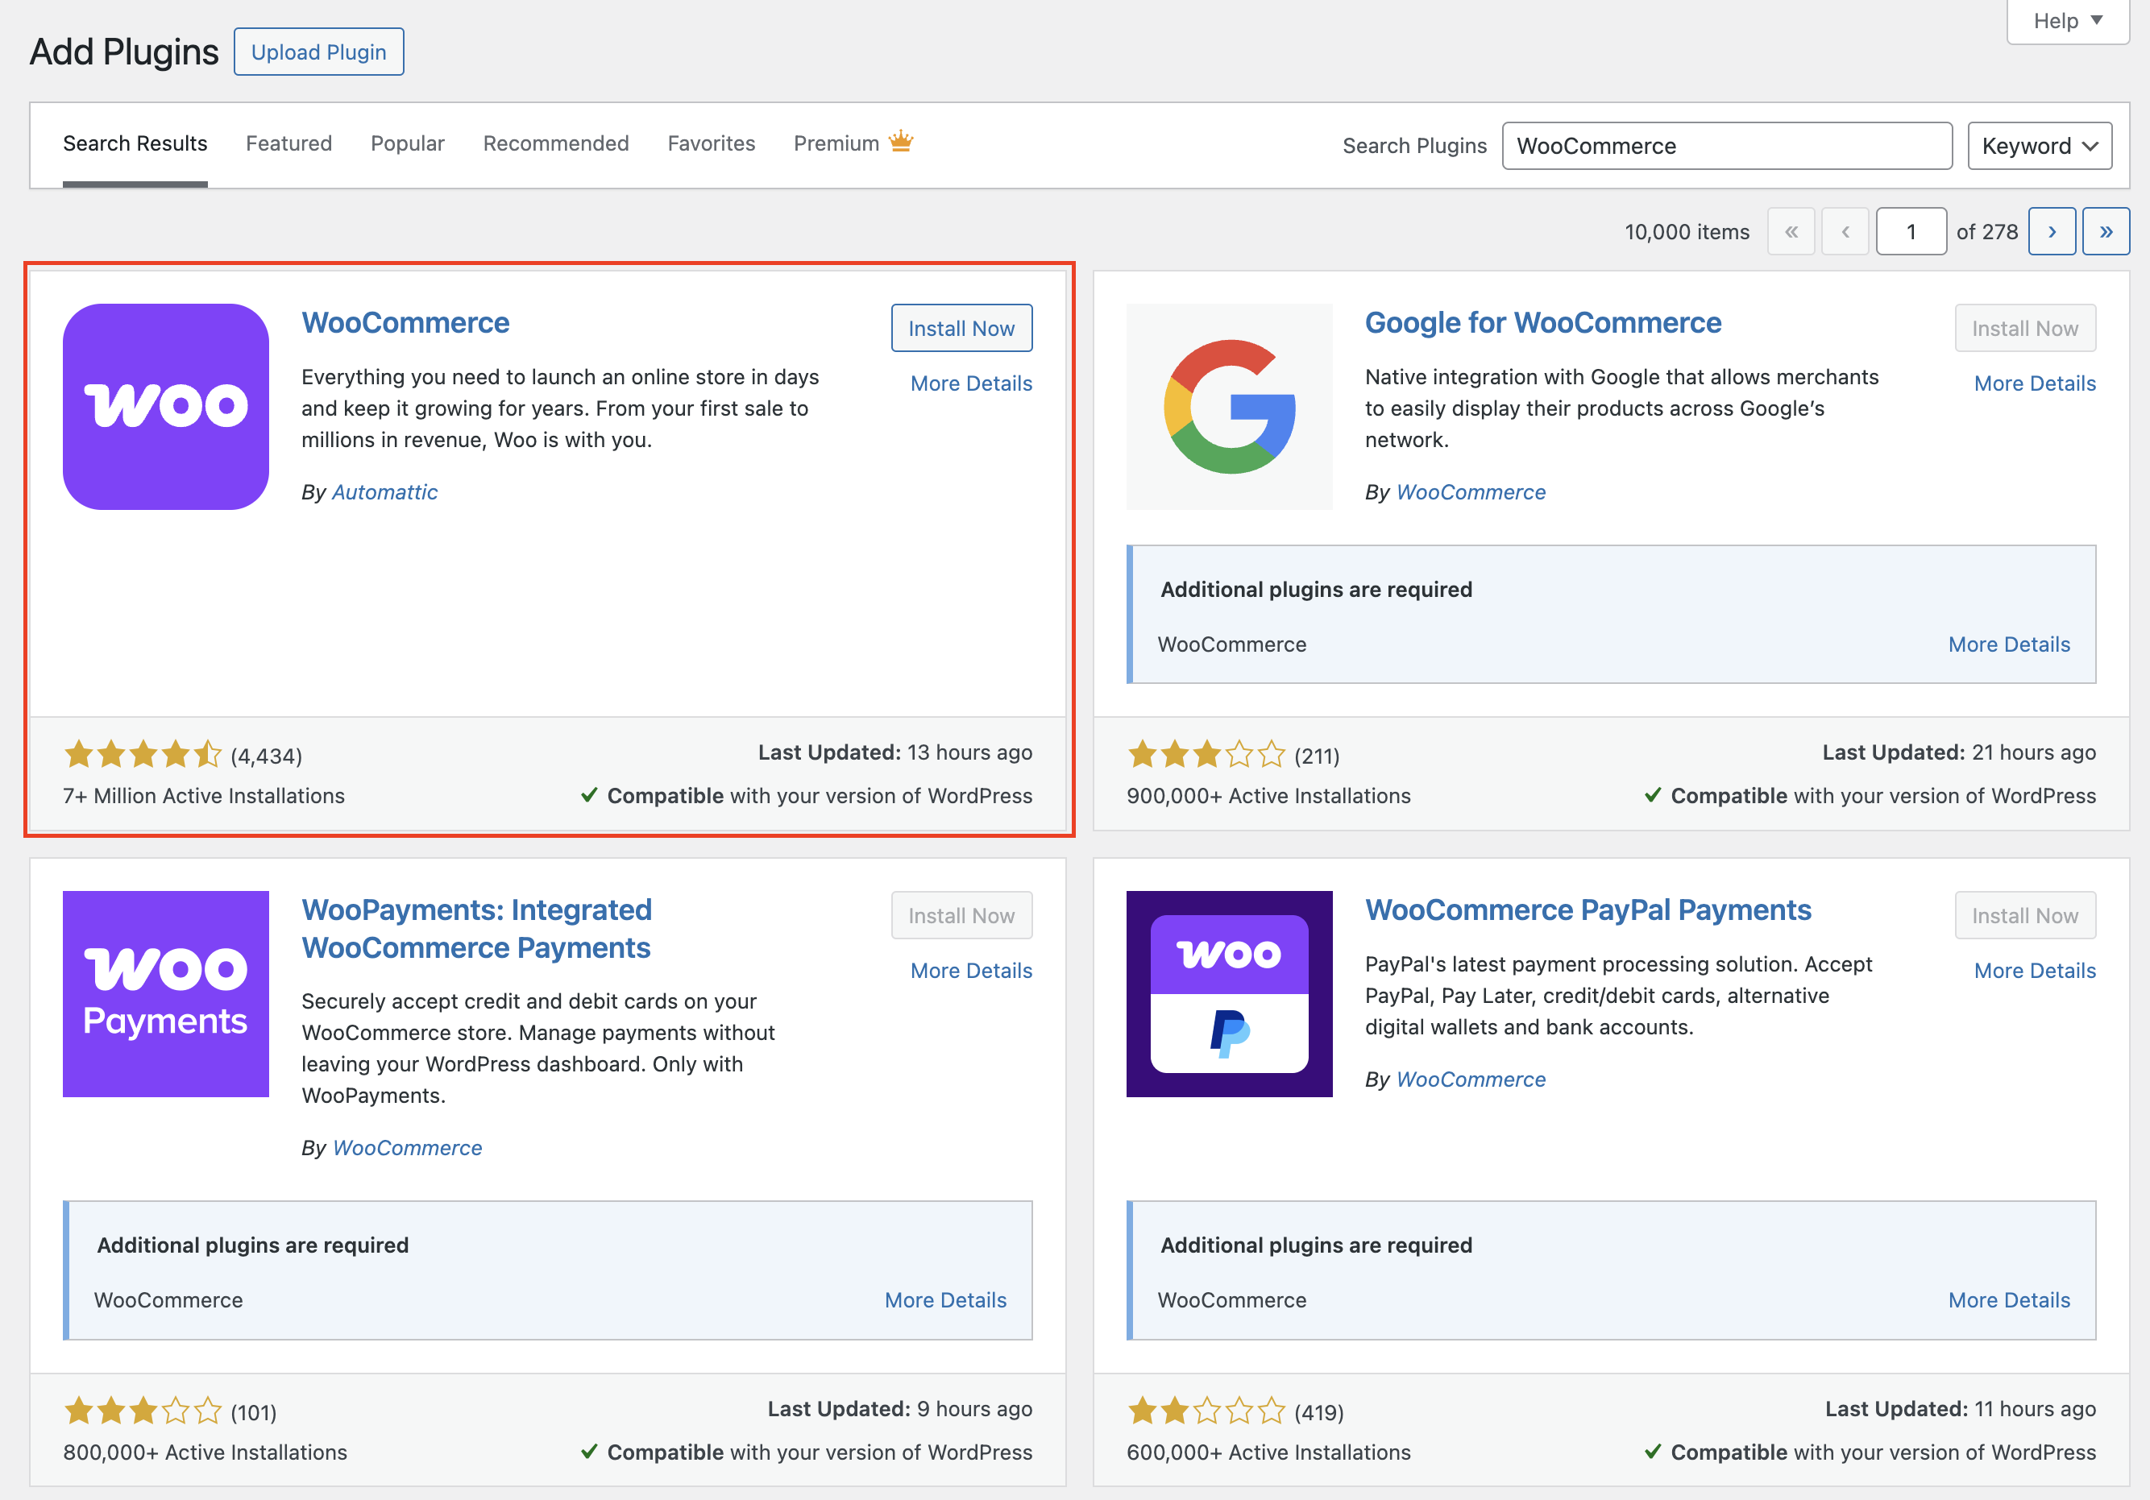This screenshot has width=2150, height=1500.
Task: Click the Google for WooCommerce logo
Action: click(1229, 405)
